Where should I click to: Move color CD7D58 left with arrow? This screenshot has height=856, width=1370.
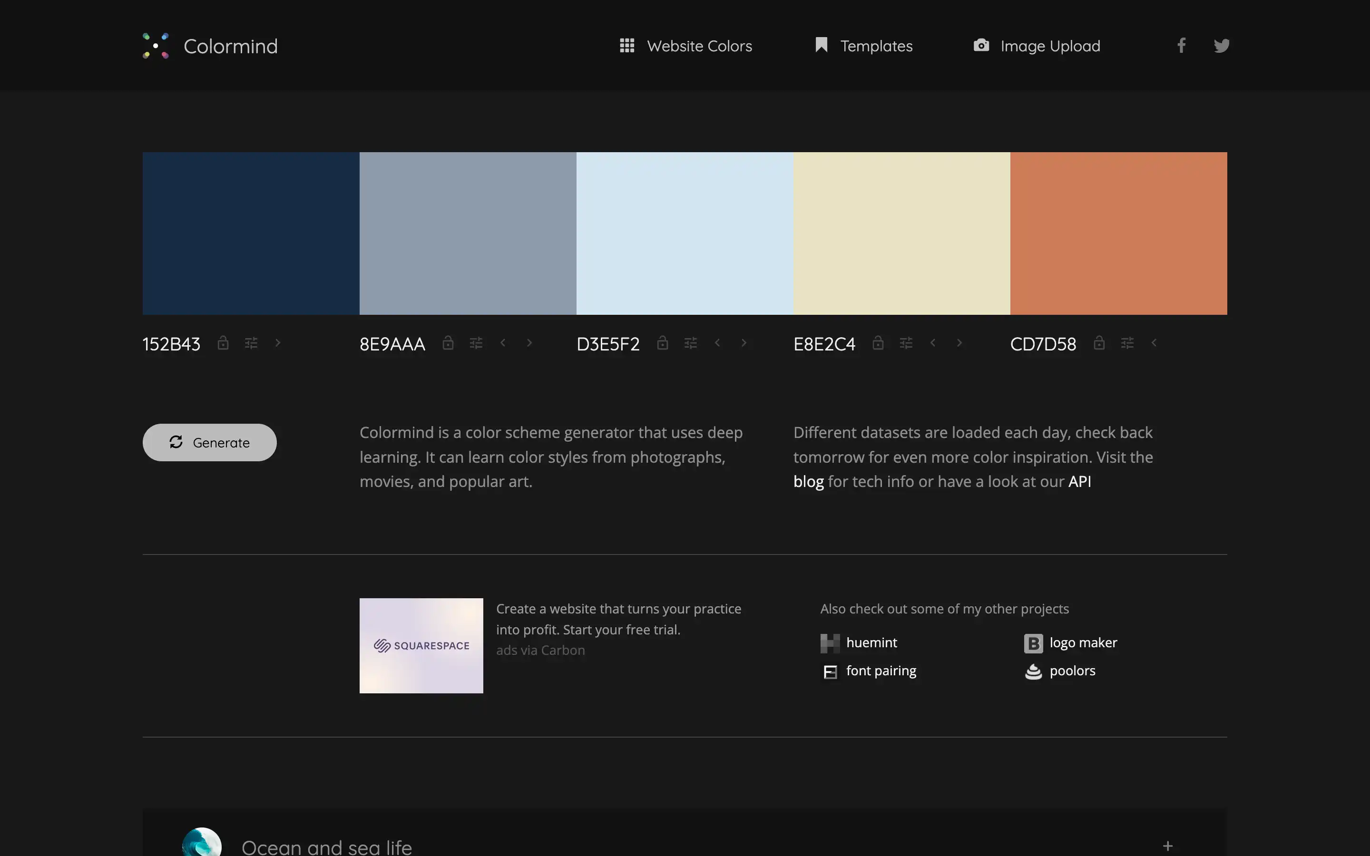point(1154,343)
